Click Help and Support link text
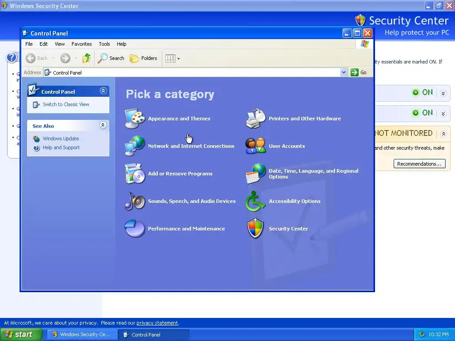The width and height of the screenshot is (455, 341). click(x=61, y=147)
